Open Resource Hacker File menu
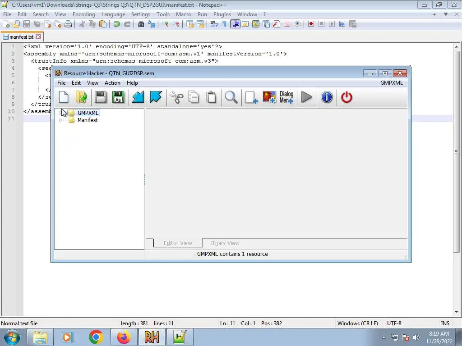The width and height of the screenshot is (462, 346). point(61,83)
